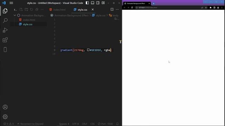Refresh the Explorer file tree
225x126 pixels.
click(x=31, y=9)
